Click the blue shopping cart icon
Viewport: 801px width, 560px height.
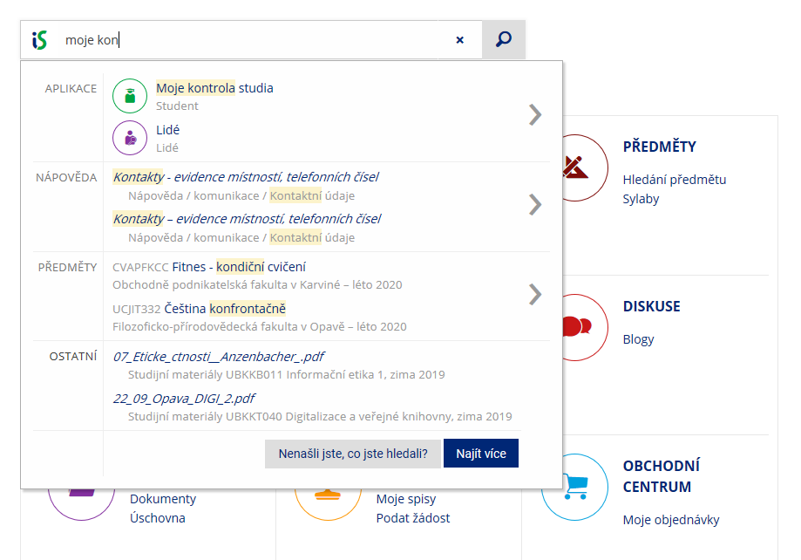point(574,487)
